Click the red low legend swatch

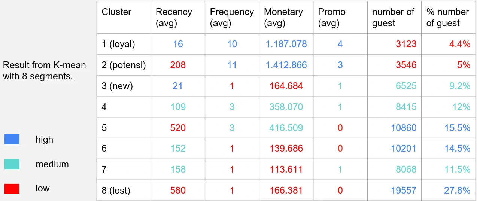(x=12, y=188)
